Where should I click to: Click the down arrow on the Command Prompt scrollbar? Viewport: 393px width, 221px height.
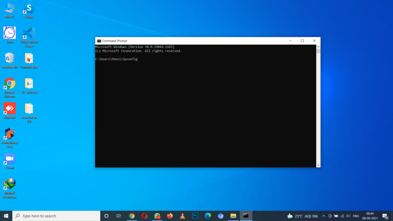[318, 165]
